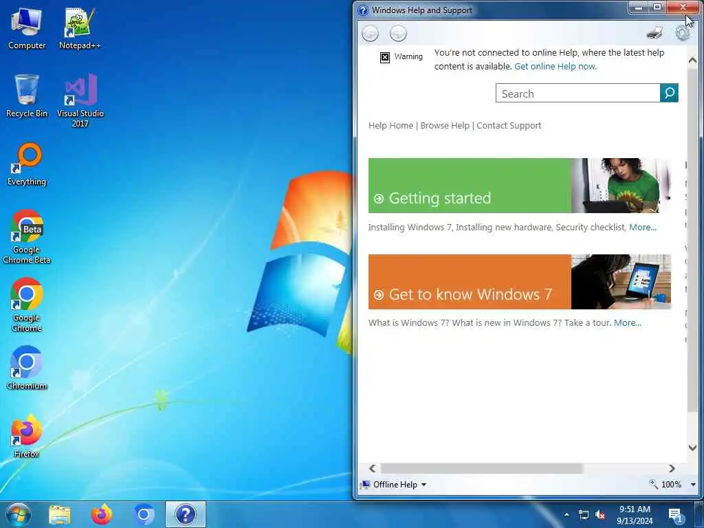Click the zoom magnifier icon in status bar
Screen dimensions: 704x528
pyautogui.click(x=653, y=484)
